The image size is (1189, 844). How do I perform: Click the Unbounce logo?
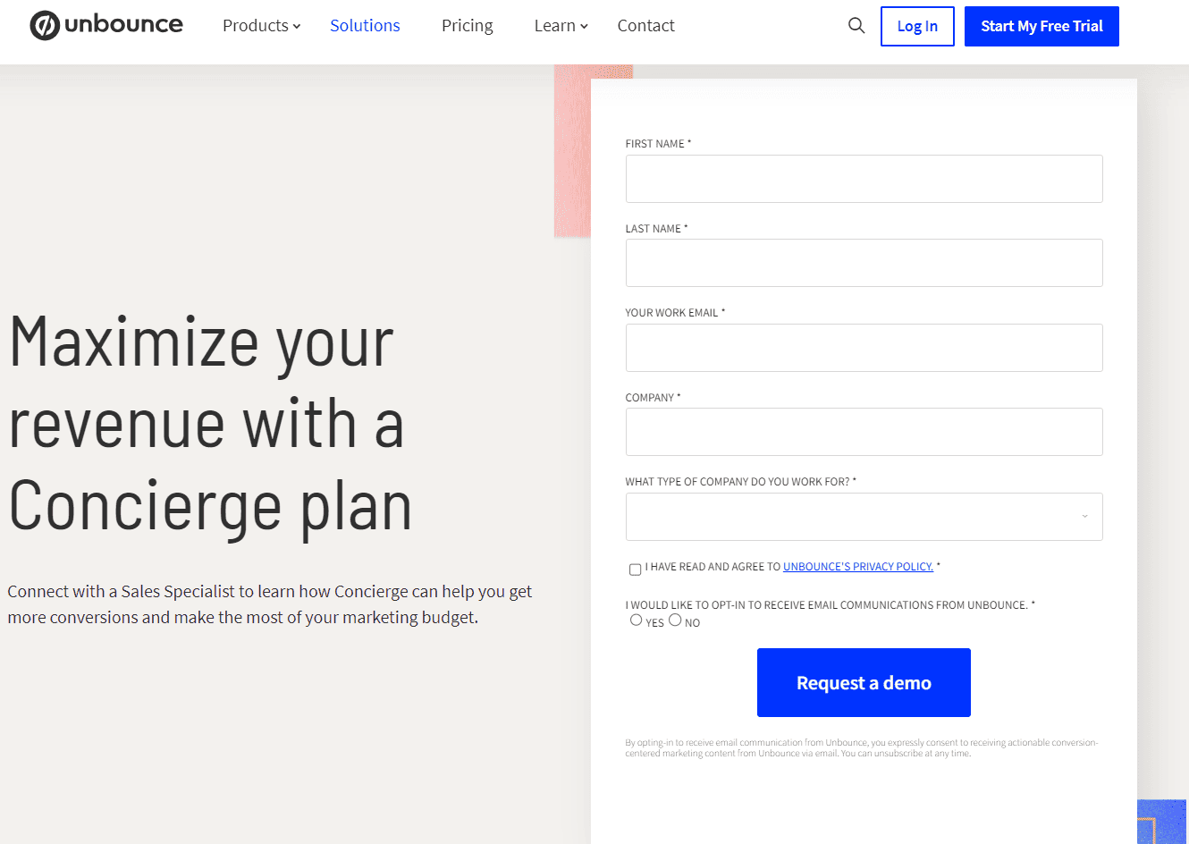point(106,25)
